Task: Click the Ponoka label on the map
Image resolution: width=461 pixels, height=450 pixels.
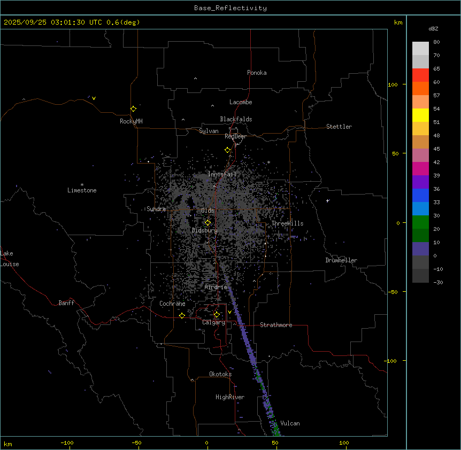Action: click(257, 73)
